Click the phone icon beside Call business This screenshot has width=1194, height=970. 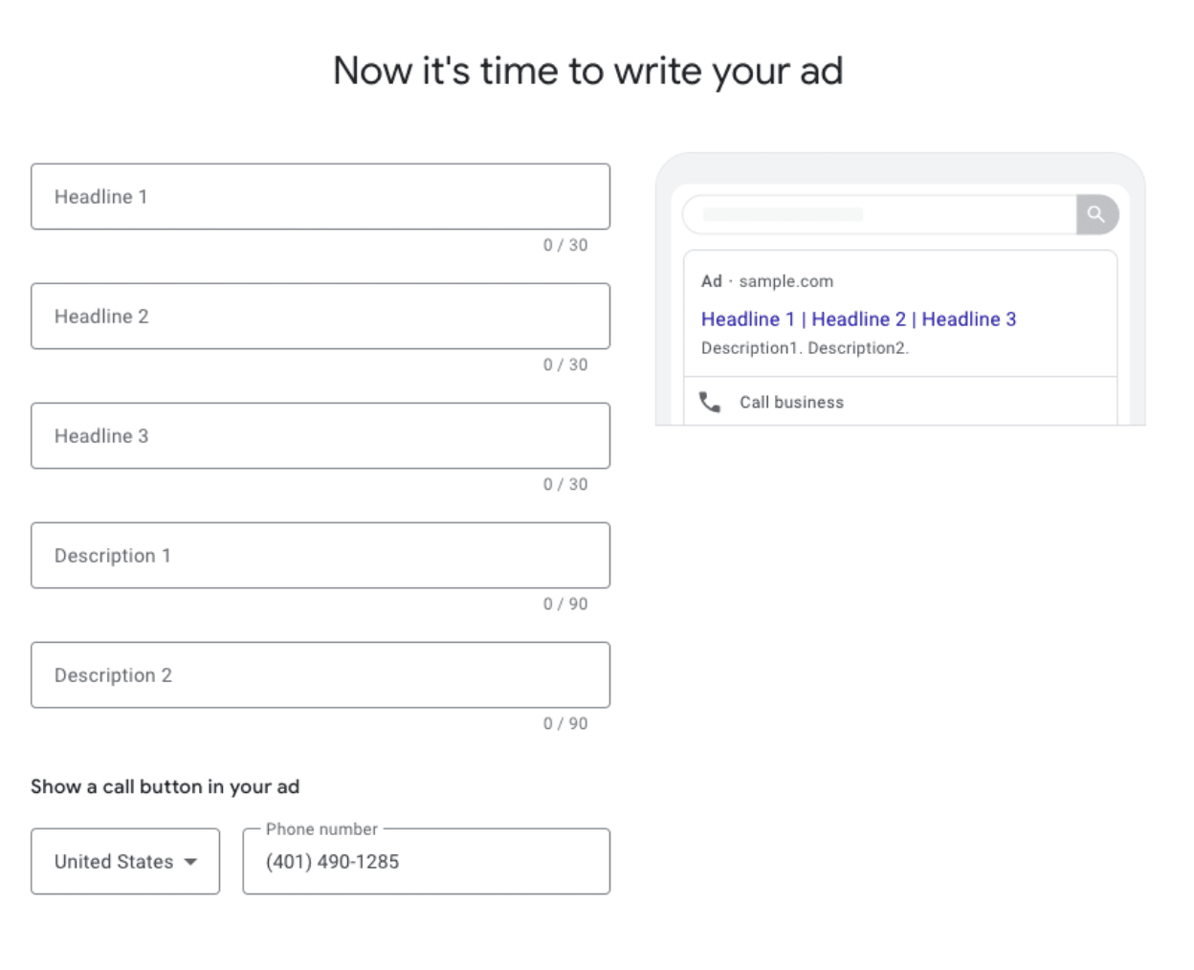(x=710, y=402)
